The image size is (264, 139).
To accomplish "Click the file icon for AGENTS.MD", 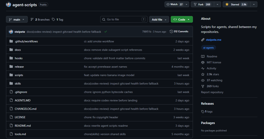I will 11,100.
